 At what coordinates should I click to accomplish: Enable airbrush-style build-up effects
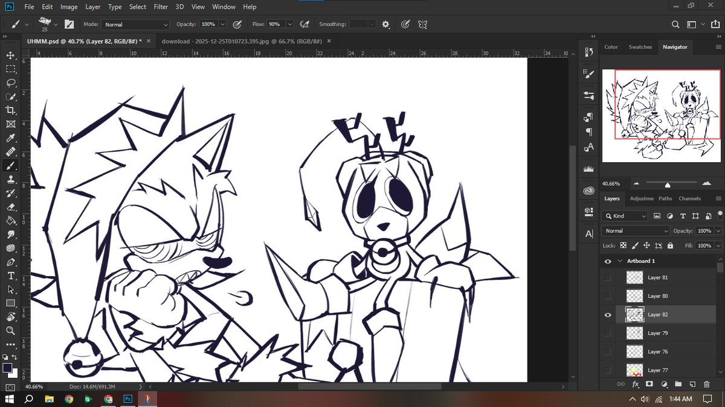click(x=305, y=24)
